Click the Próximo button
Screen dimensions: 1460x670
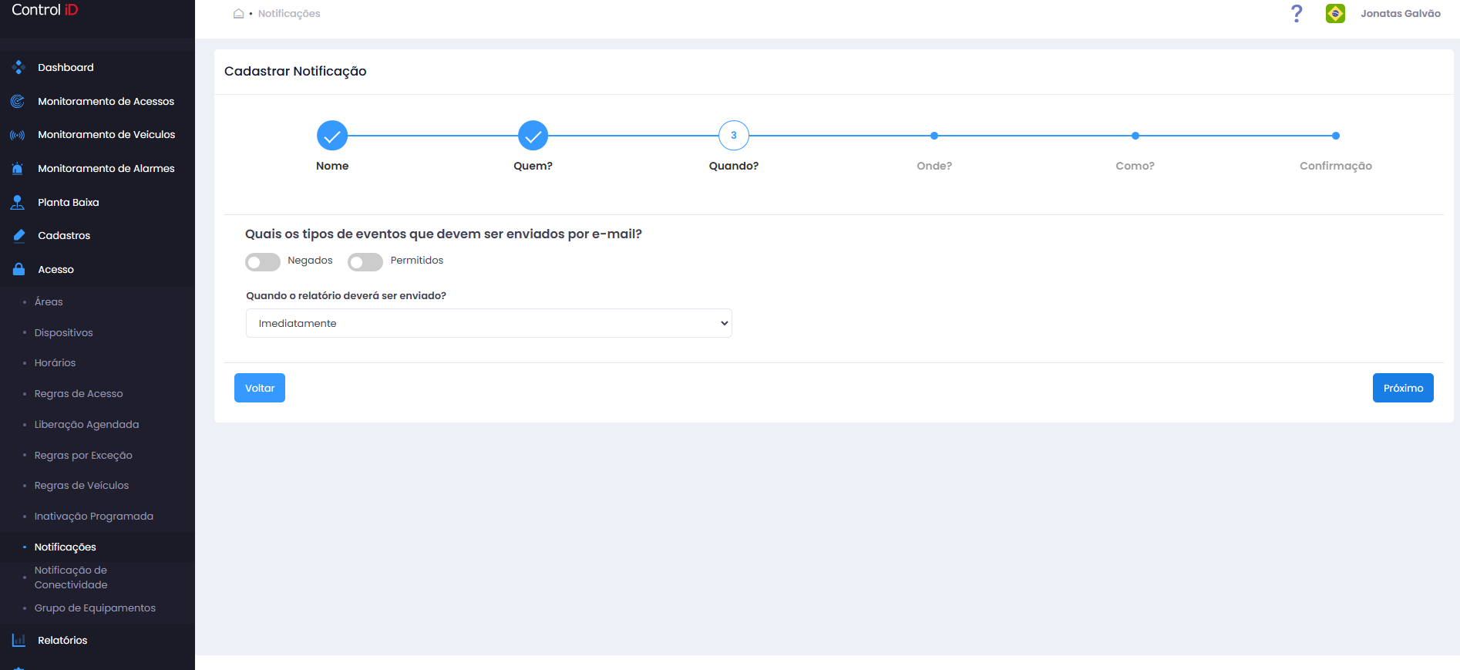coord(1403,388)
